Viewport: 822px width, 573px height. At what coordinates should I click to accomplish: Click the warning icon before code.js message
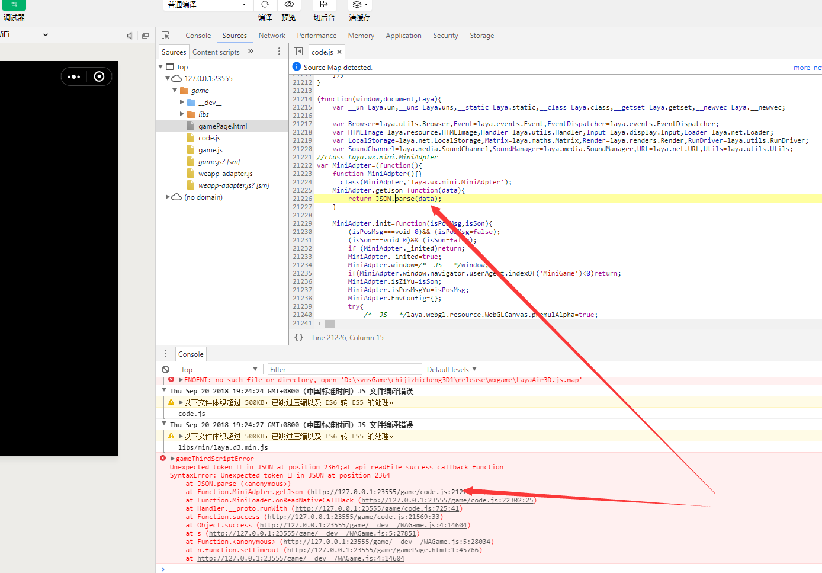(x=171, y=402)
